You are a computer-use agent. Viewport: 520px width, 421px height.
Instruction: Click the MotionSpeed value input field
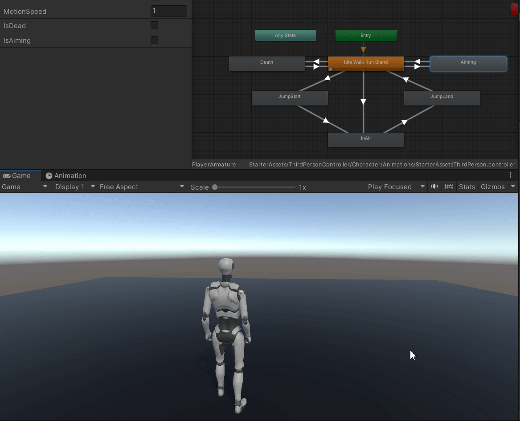tap(168, 11)
